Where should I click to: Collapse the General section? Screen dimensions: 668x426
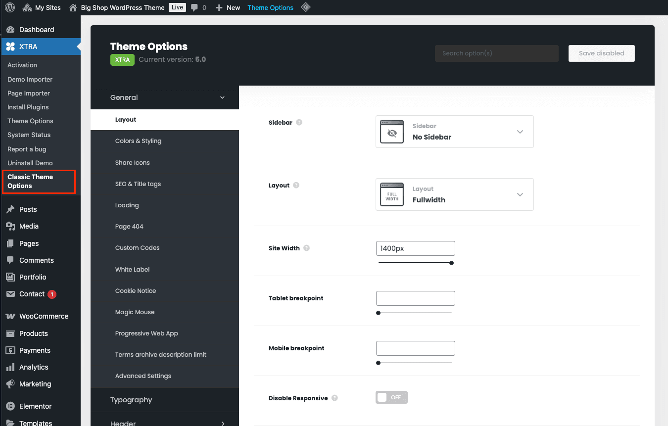(x=222, y=97)
